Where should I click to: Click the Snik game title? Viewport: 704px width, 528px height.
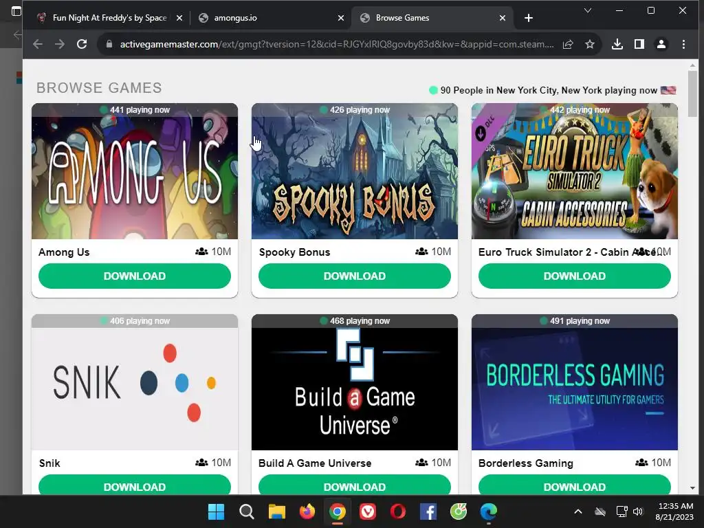coord(49,463)
